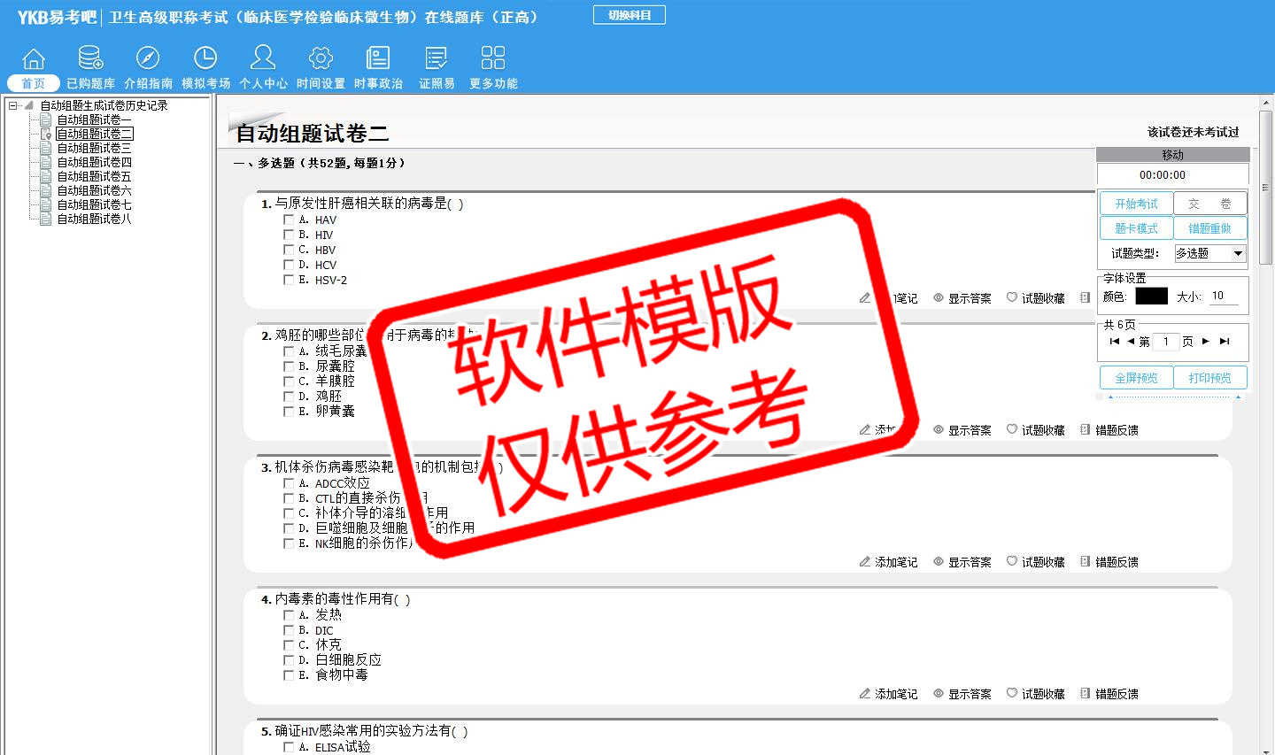This screenshot has width=1275, height=755.
Task: Open the 已购题库 purchased question bank
Action: click(90, 68)
